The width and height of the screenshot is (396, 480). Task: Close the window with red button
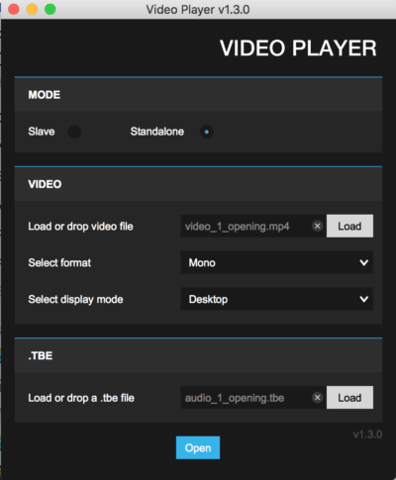[14, 9]
